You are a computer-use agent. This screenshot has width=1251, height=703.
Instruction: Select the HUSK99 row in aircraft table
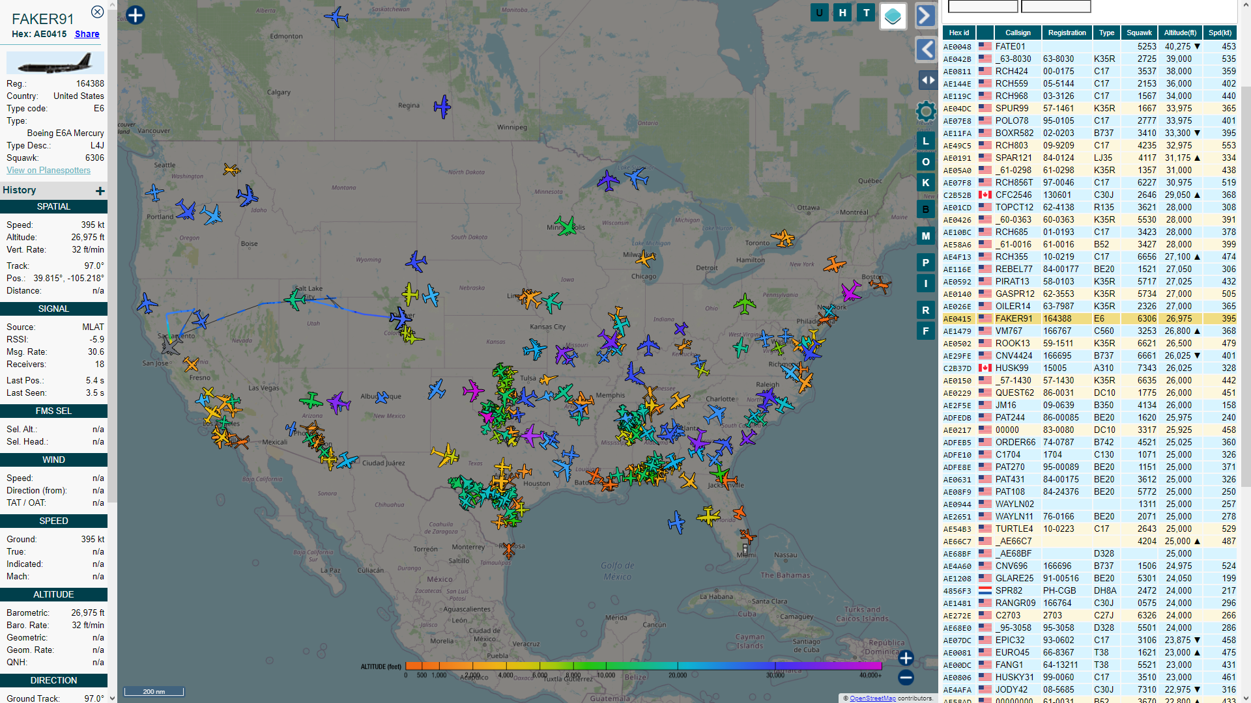pyautogui.click(x=1089, y=368)
